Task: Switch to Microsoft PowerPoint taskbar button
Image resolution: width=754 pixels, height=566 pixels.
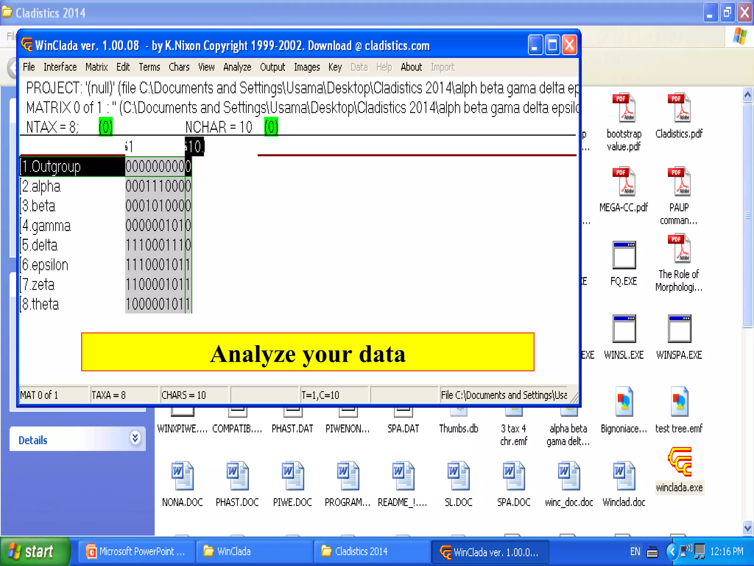Action: (x=136, y=552)
